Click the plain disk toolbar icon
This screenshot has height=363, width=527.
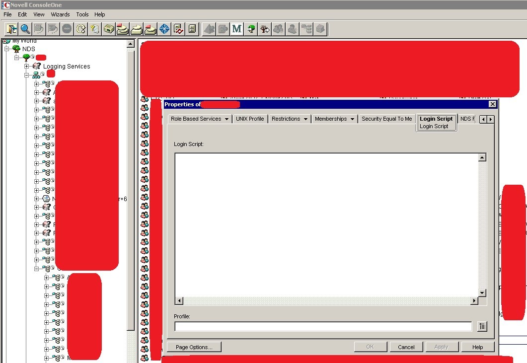[x=137, y=29]
